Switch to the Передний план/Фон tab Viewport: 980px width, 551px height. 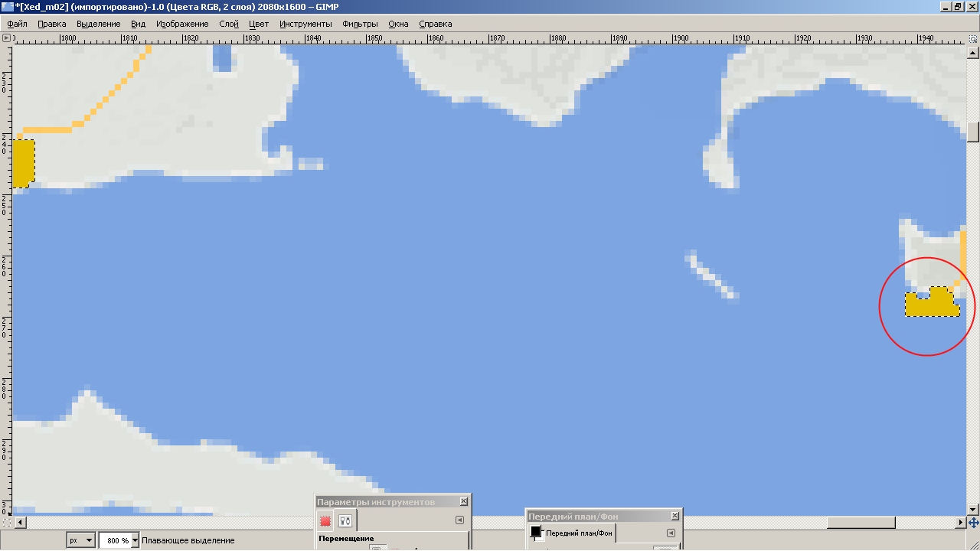(x=572, y=533)
